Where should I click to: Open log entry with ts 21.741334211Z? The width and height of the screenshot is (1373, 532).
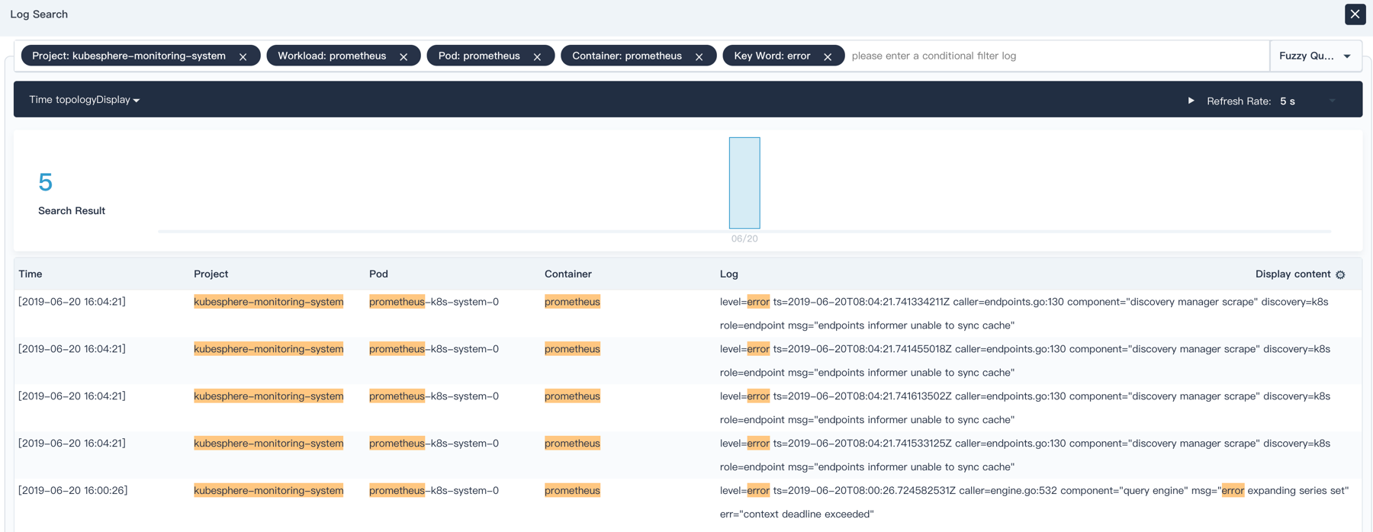(1024, 313)
